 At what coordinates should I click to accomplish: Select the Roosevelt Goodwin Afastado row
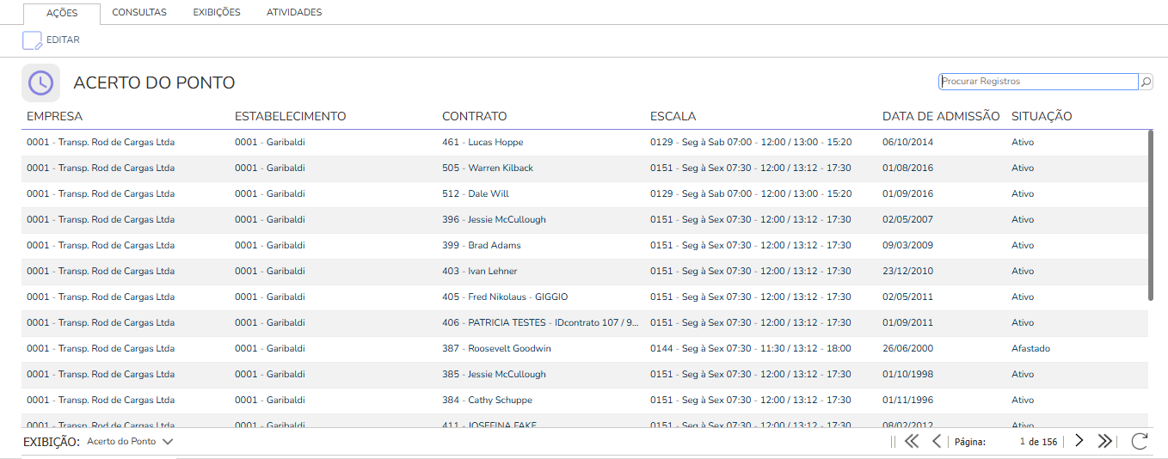click(x=509, y=349)
